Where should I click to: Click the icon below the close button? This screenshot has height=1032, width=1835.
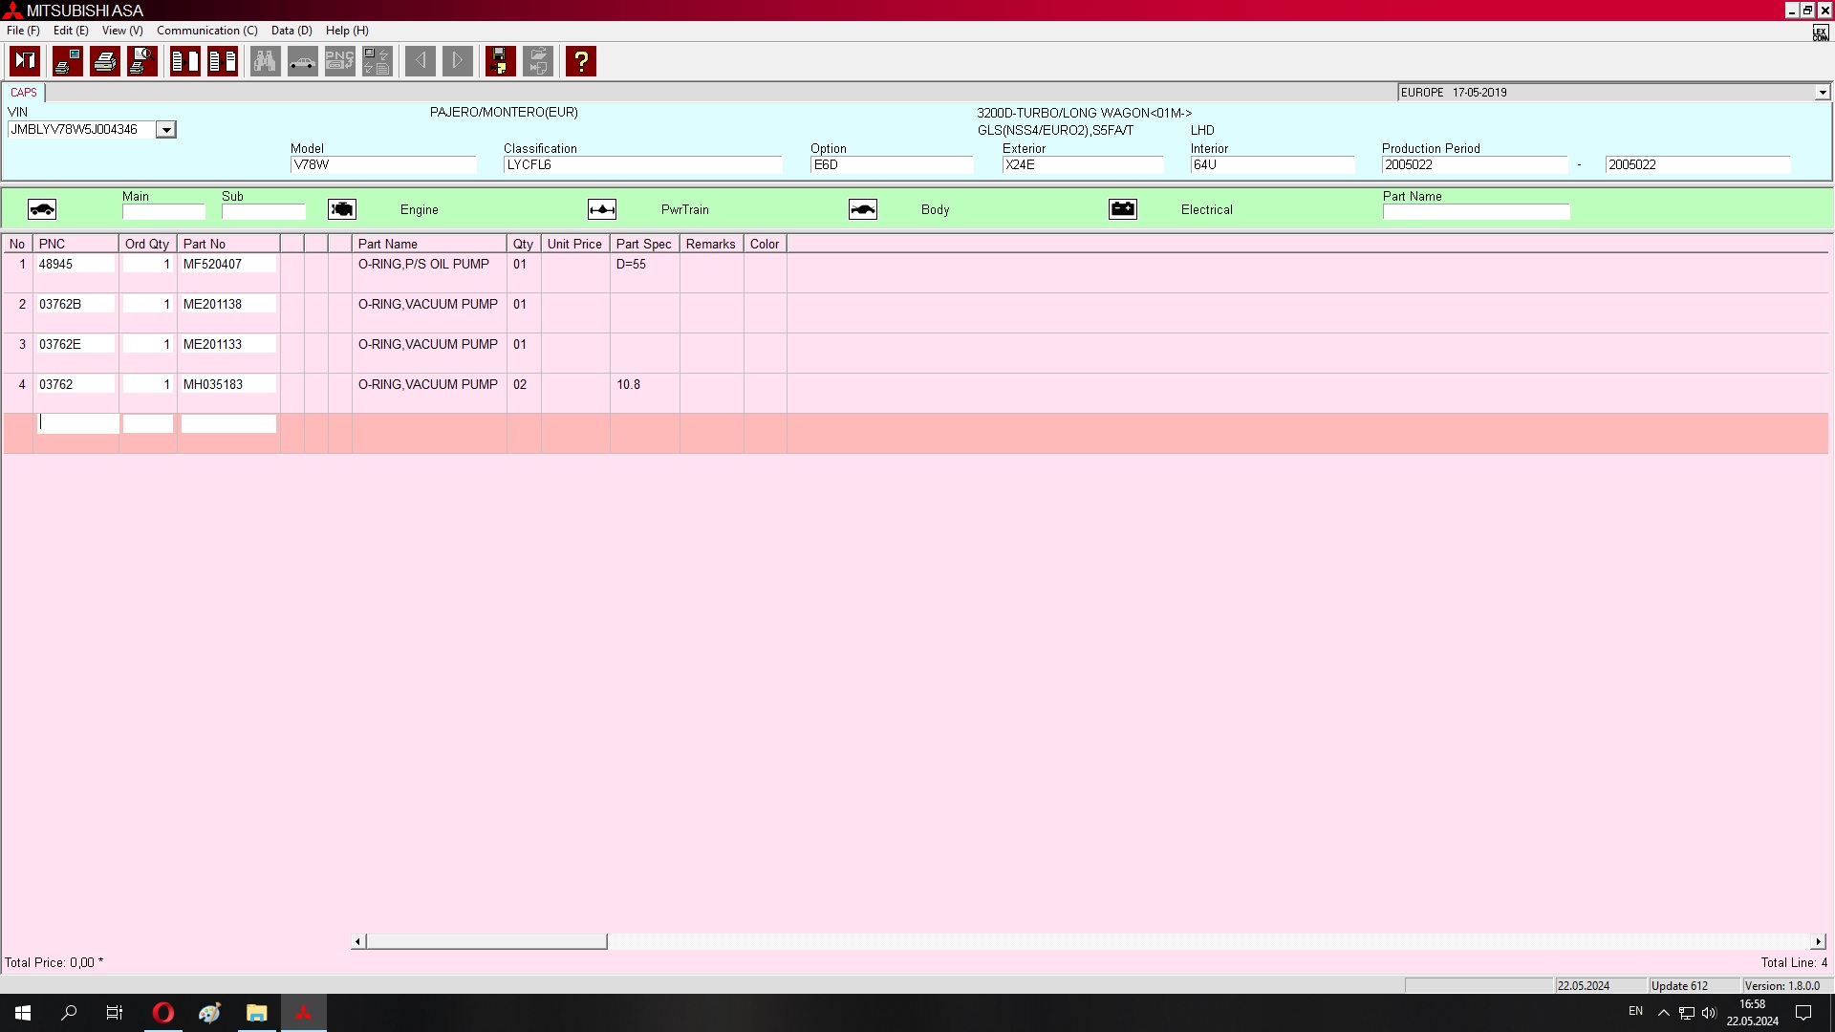click(x=1821, y=33)
